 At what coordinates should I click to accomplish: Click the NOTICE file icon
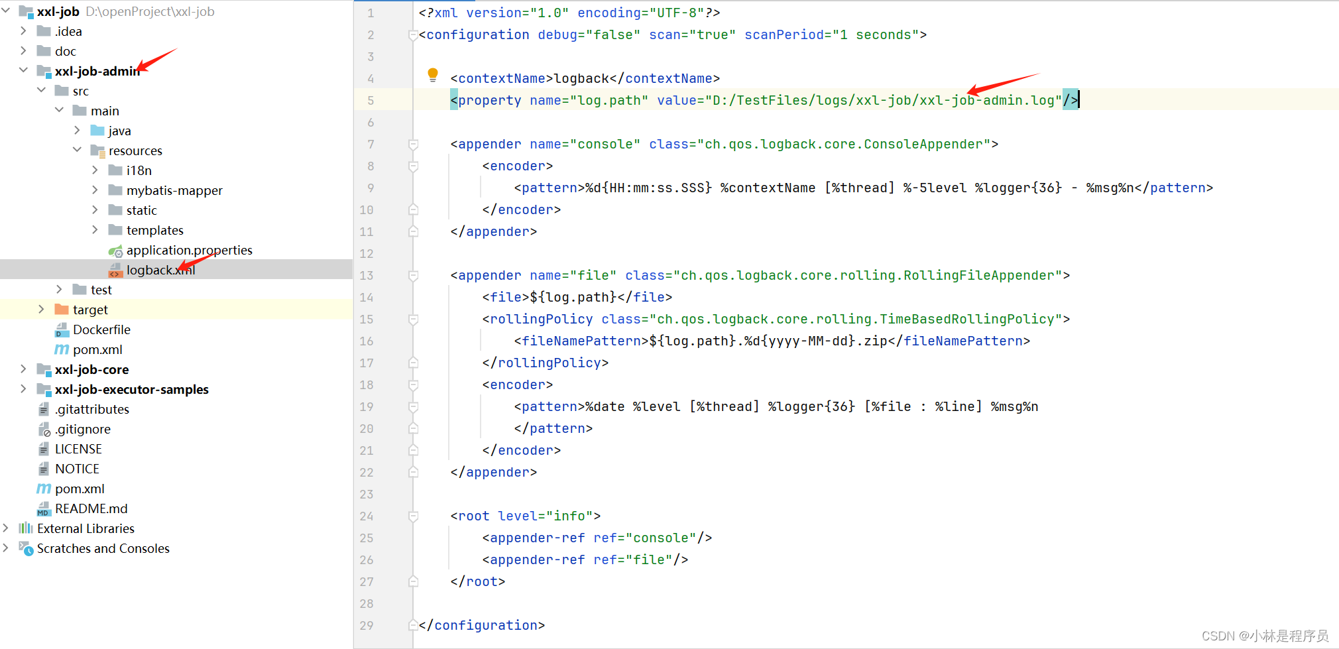[44, 469]
